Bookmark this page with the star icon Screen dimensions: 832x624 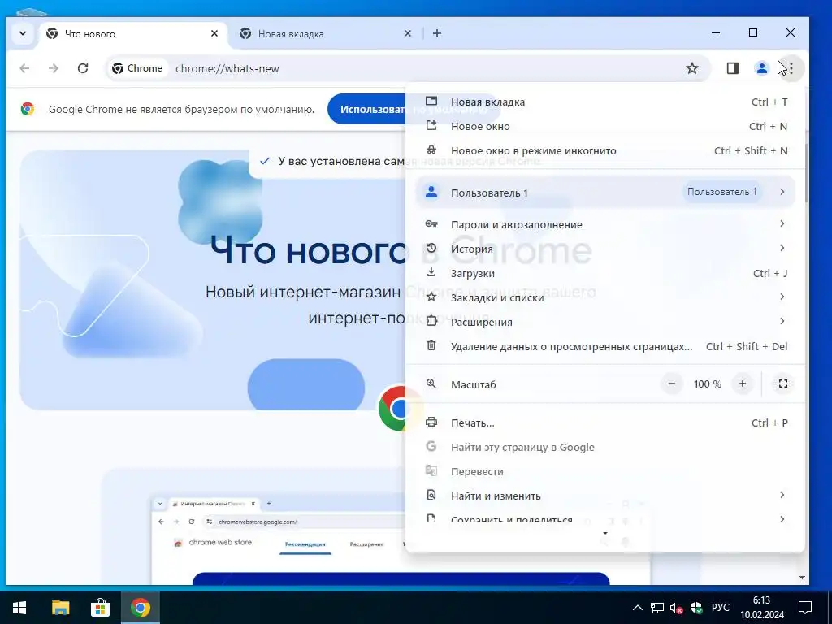692,68
